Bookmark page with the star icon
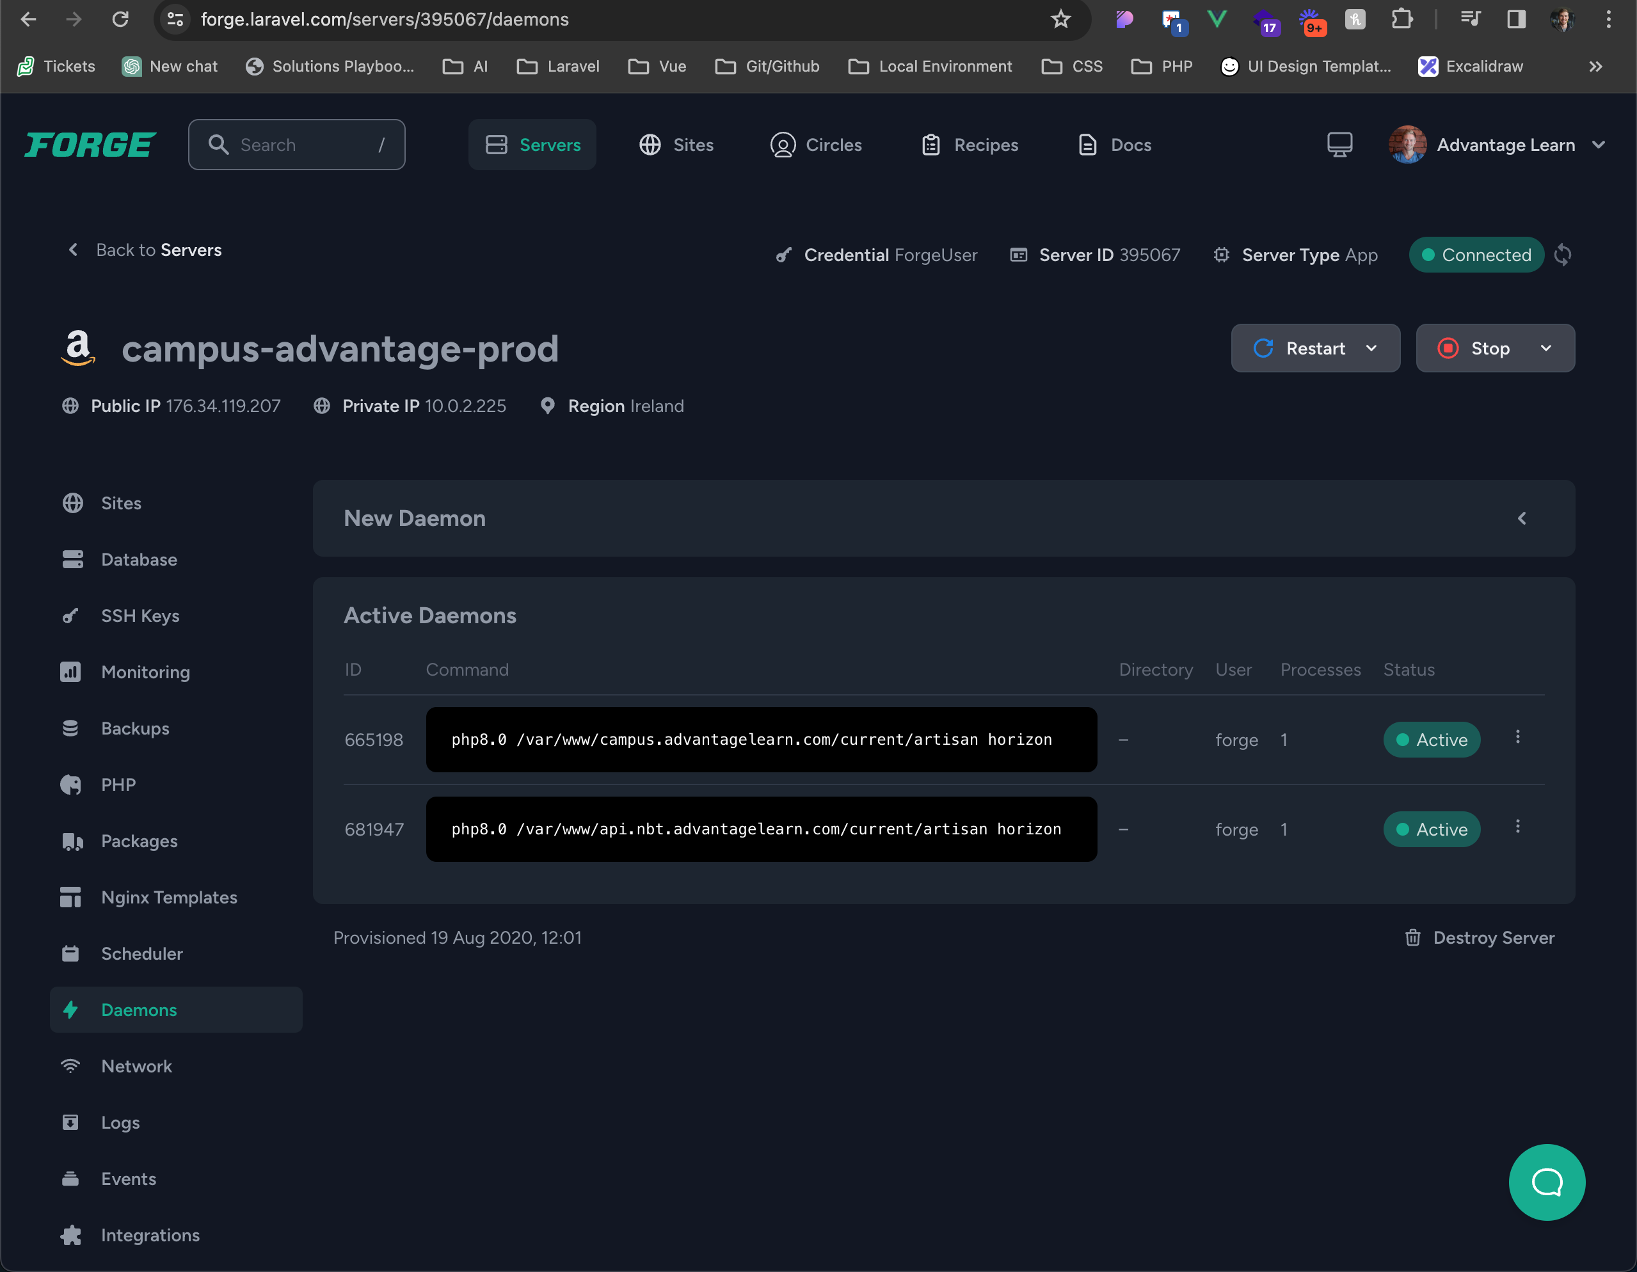Image resolution: width=1637 pixels, height=1272 pixels. (1060, 19)
